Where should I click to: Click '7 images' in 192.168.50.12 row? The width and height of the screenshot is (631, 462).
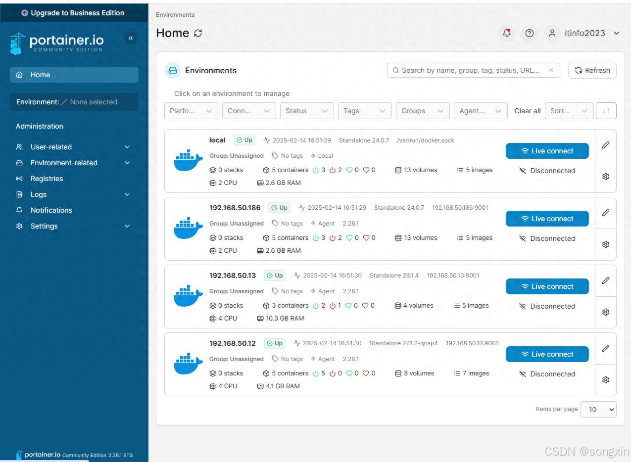point(472,373)
